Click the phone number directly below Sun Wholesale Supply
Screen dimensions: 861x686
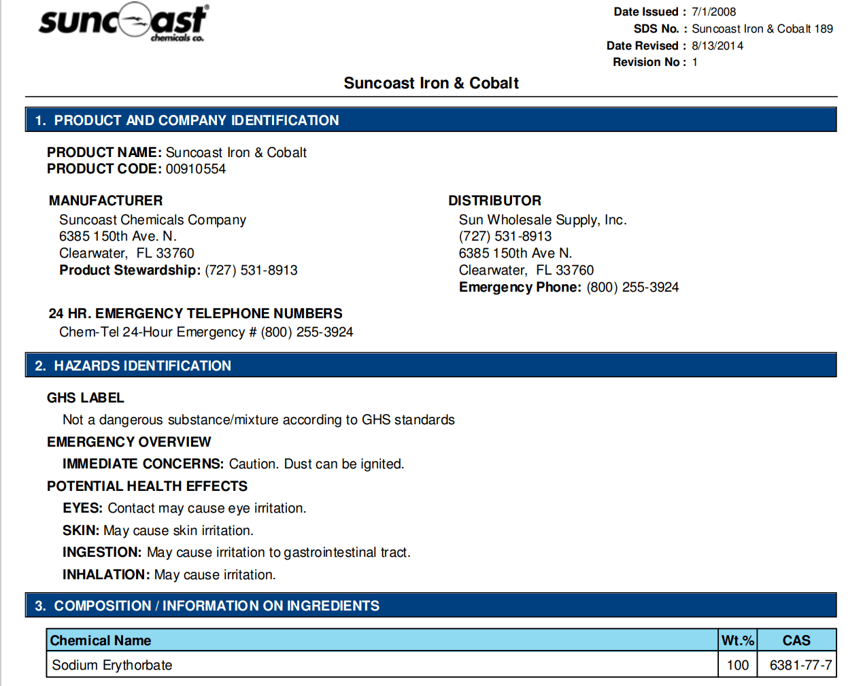coord(505,236)
